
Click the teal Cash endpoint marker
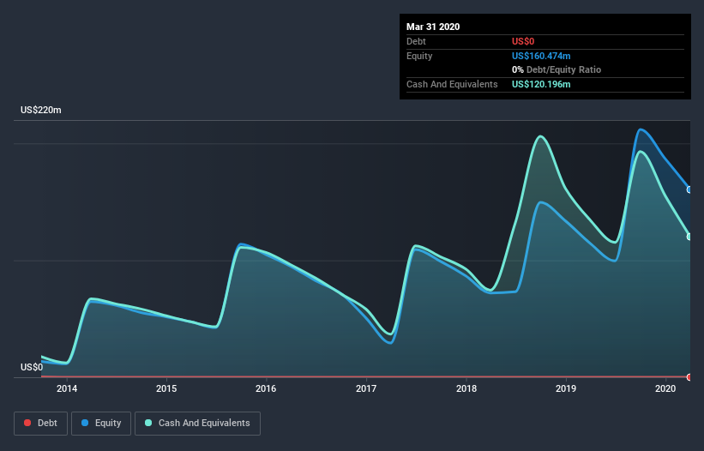689,237
